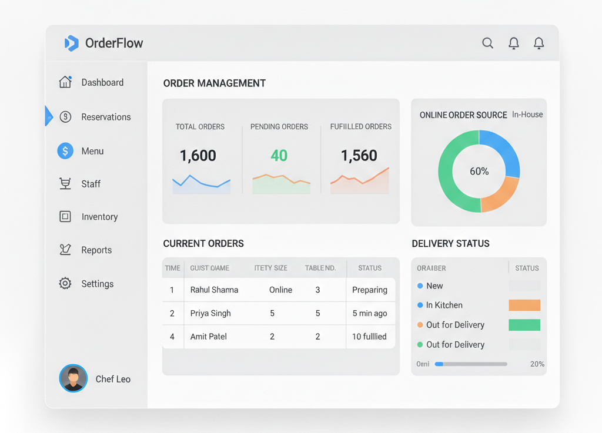Click the rightmost bell icon

539,43
